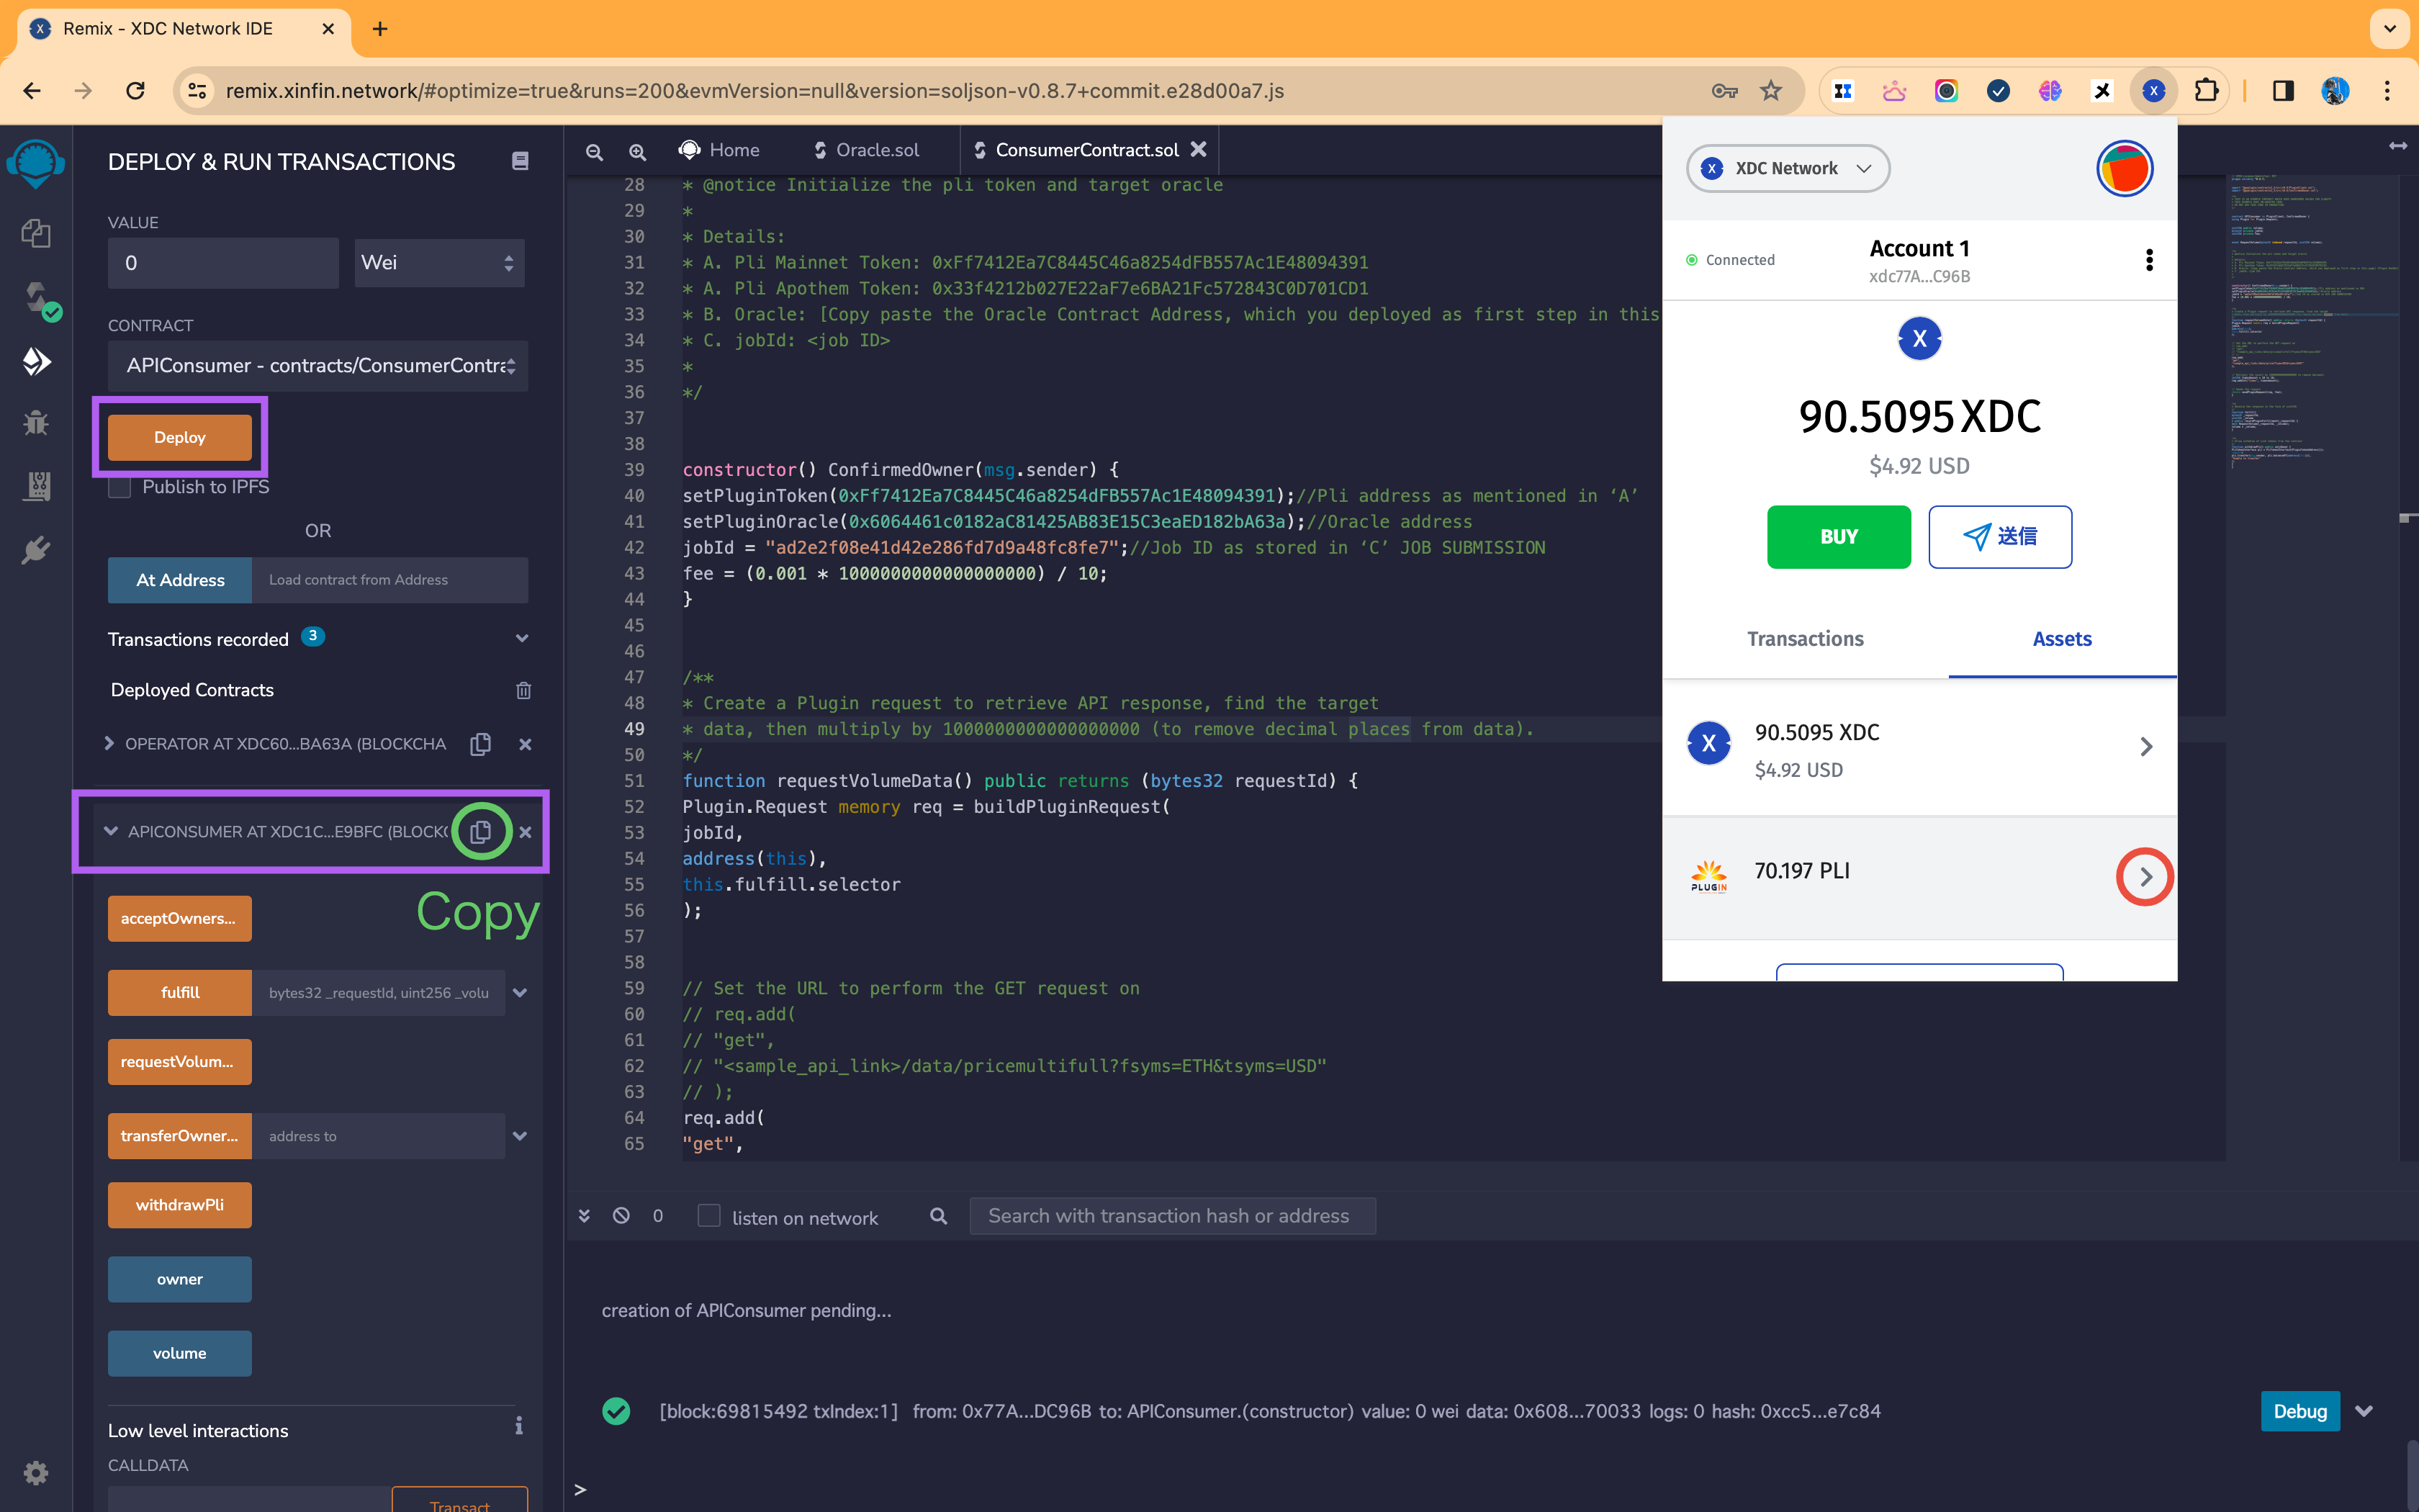
Task: Select the Deploy & run transactions icon
Action: tap(36, 361)
